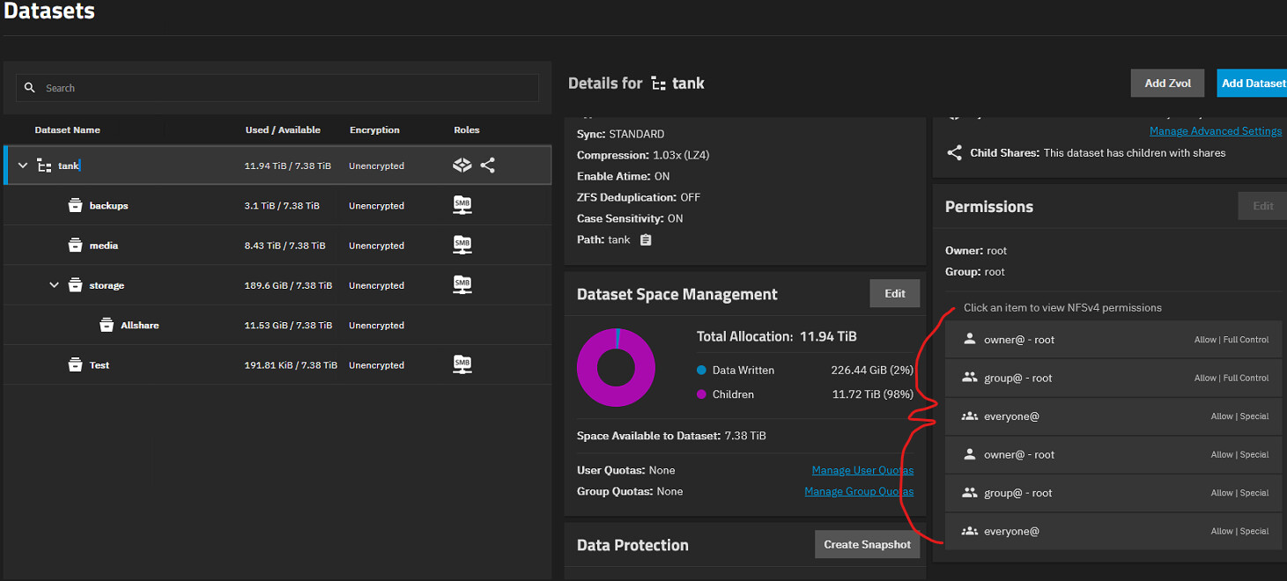The image size is (1287, 581).
Task: Open Manage User Quotas link
Action: (862, 470)
